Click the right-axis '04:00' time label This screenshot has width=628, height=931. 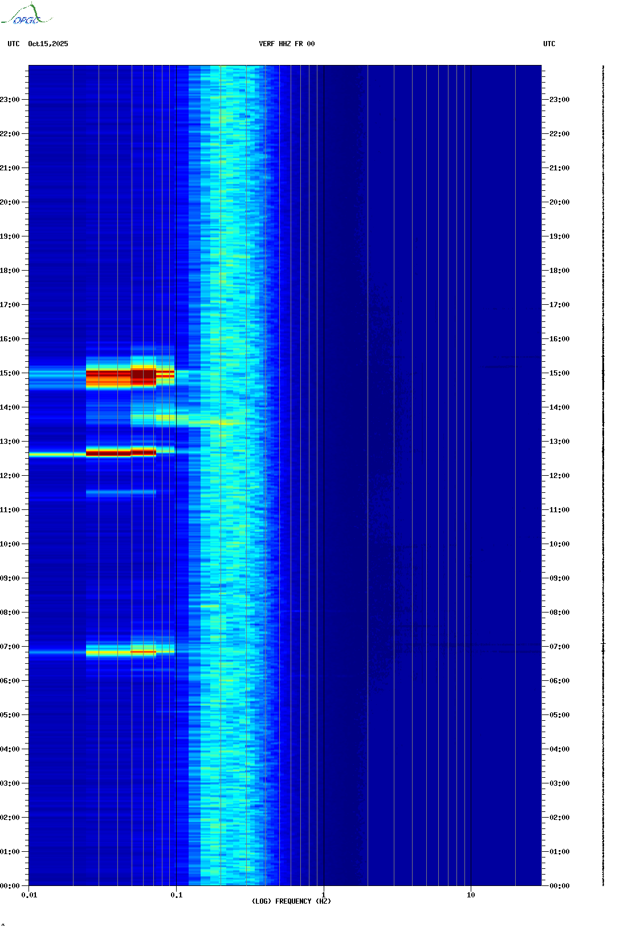(x=560, y=749)
